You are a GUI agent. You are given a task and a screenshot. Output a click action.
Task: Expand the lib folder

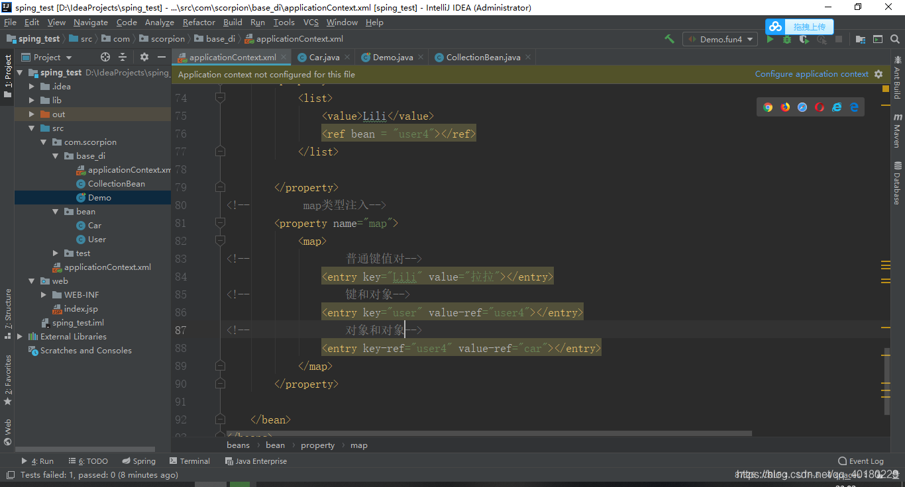click(31, 100)
